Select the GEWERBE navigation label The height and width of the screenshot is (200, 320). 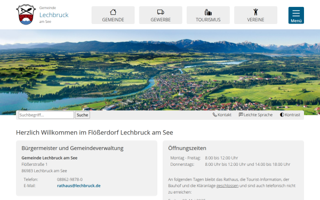[x=161, y=20]
